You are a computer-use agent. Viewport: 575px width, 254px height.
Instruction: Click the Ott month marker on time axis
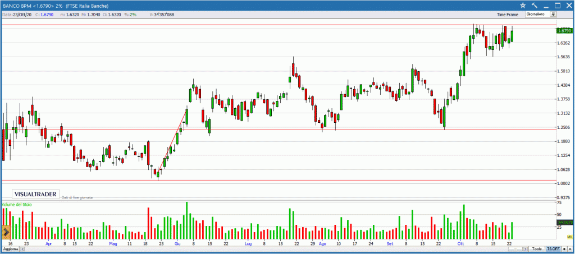click(460, 243)
